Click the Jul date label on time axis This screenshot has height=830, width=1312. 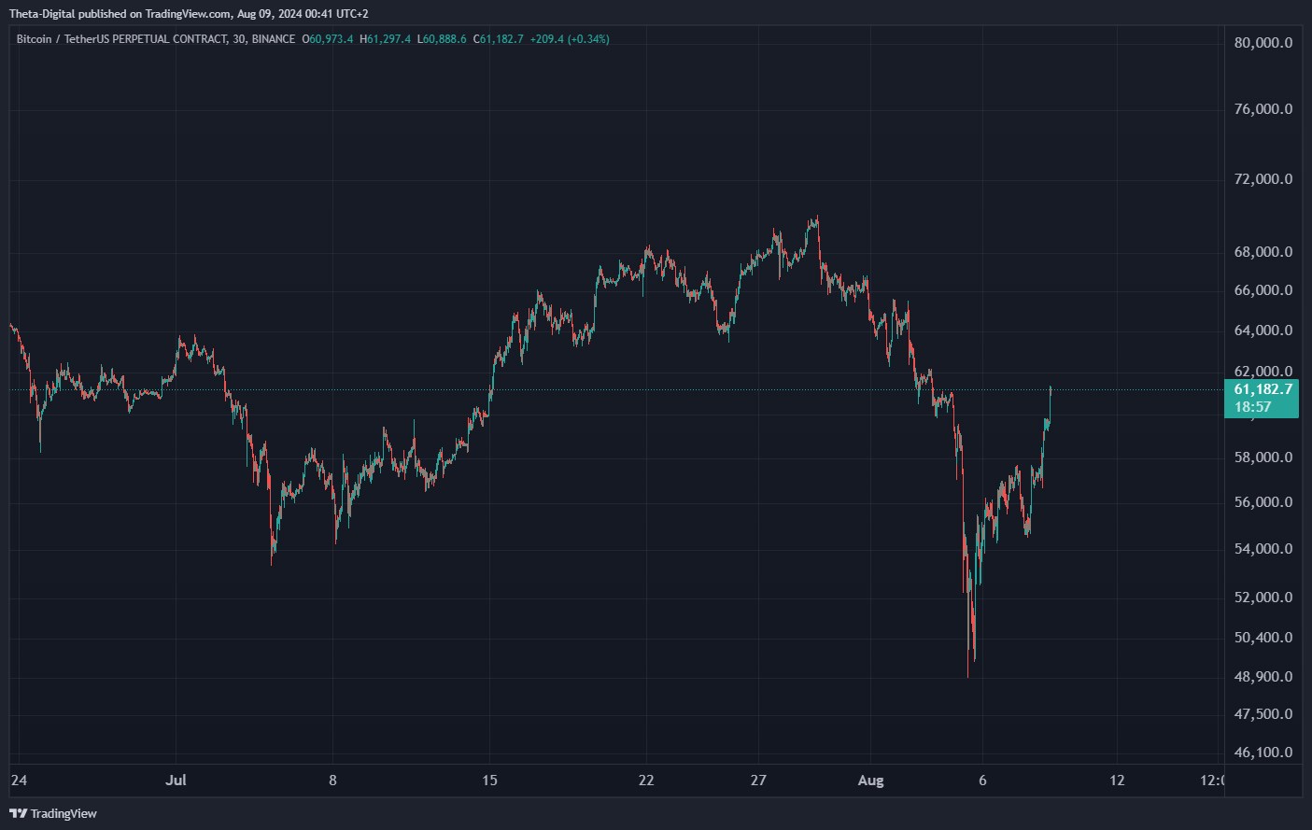tap(176, 781)
